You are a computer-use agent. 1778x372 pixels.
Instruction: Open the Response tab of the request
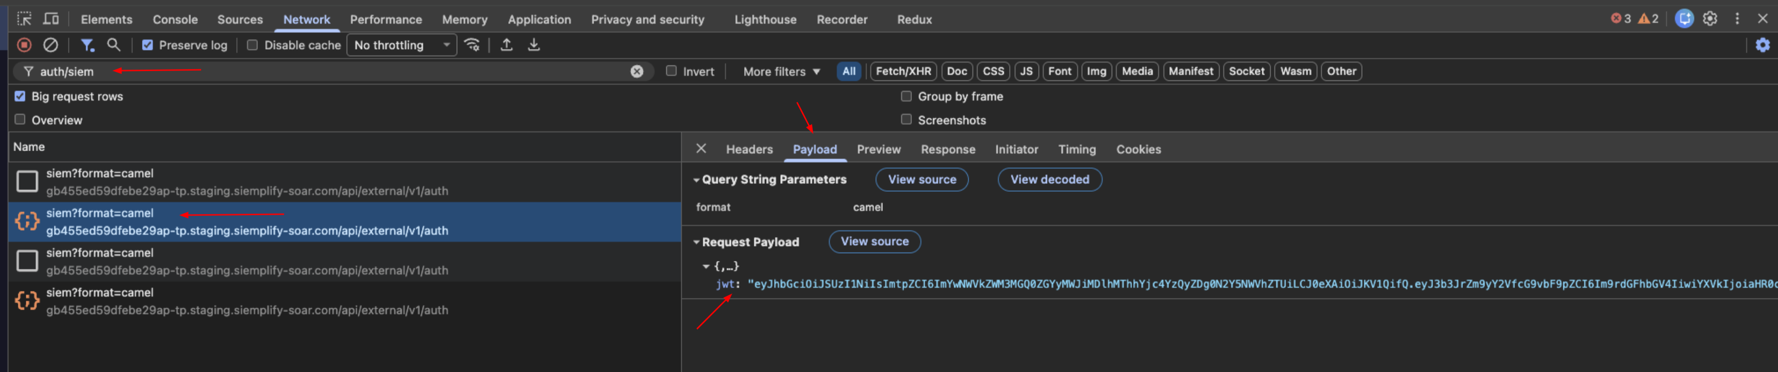pyautogui.click(x=948, y=149)
